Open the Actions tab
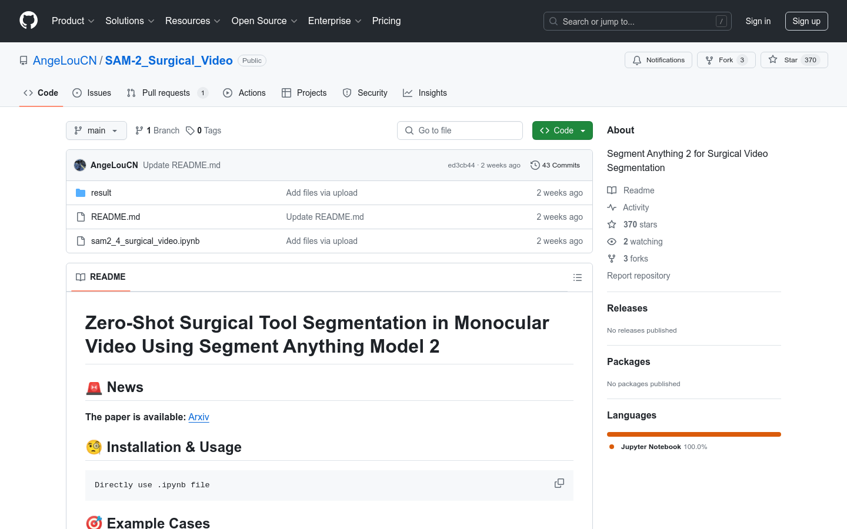 (245, 93)
